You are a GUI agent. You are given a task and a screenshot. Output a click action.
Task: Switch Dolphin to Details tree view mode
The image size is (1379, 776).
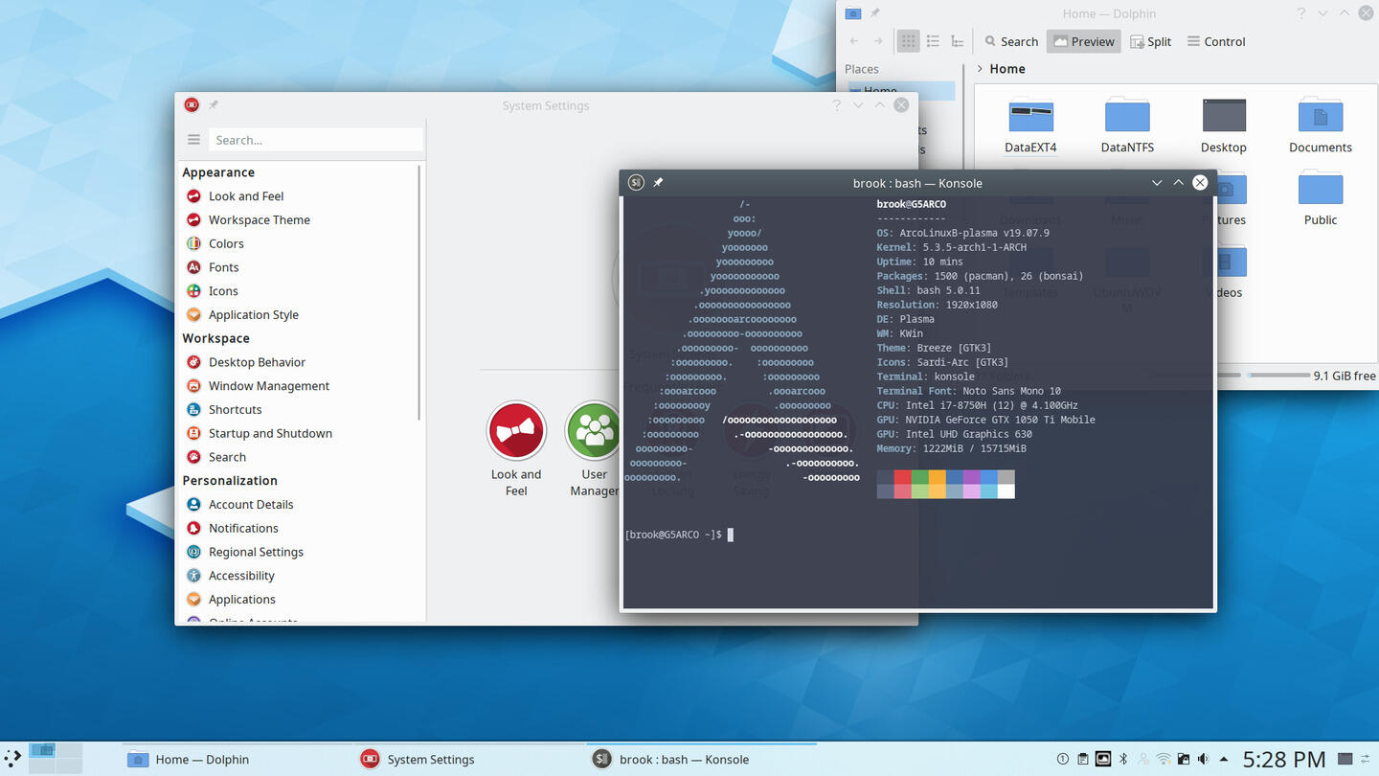[x=958, y=41]
